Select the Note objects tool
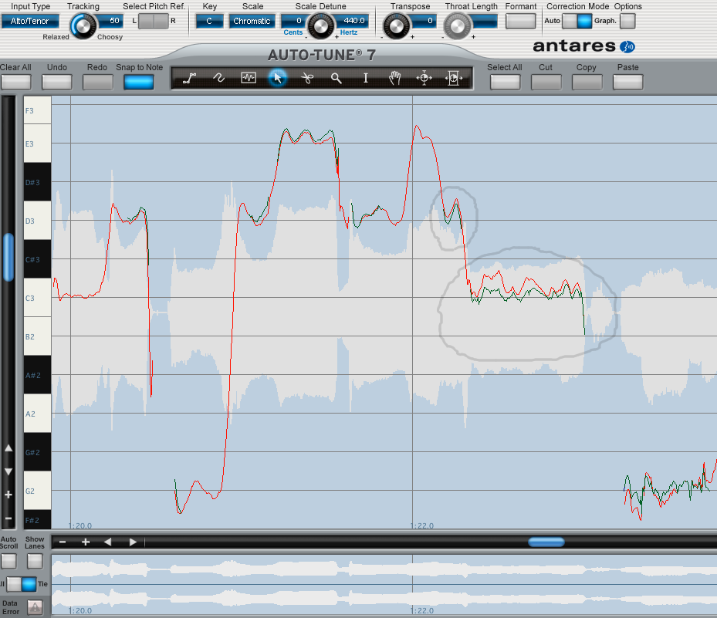717x618 pixels. coord(249,78)
